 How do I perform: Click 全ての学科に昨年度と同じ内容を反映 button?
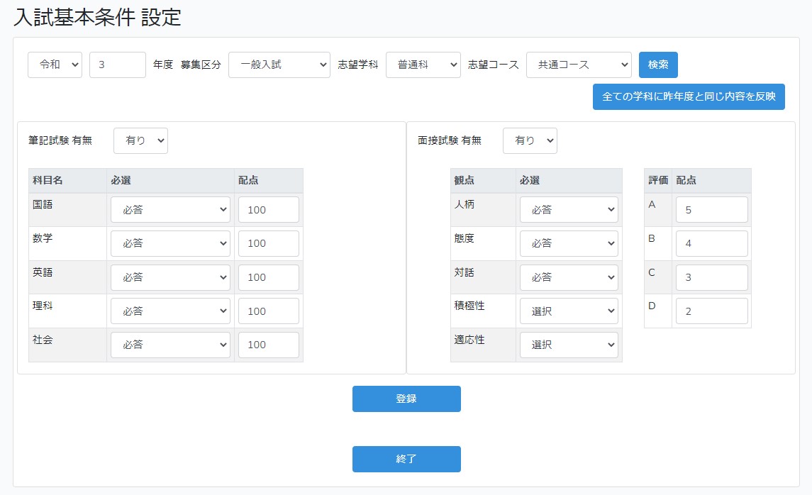(x=688, y=96)
